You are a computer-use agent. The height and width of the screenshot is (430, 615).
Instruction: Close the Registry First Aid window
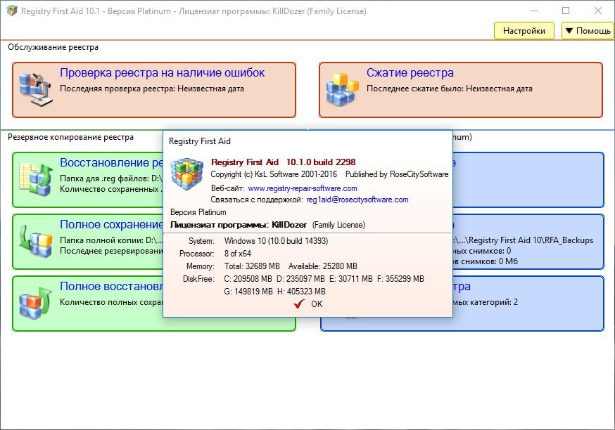[597, 11]
